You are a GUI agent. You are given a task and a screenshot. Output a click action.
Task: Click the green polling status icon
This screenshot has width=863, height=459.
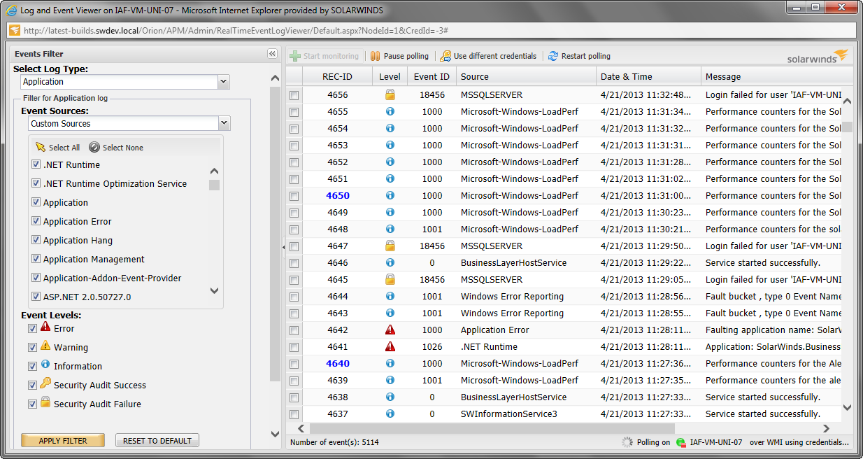click(680, 442)
